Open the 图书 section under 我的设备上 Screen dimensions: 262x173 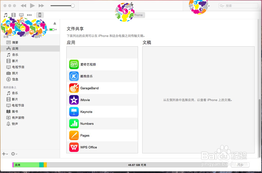tap(14, 111)
